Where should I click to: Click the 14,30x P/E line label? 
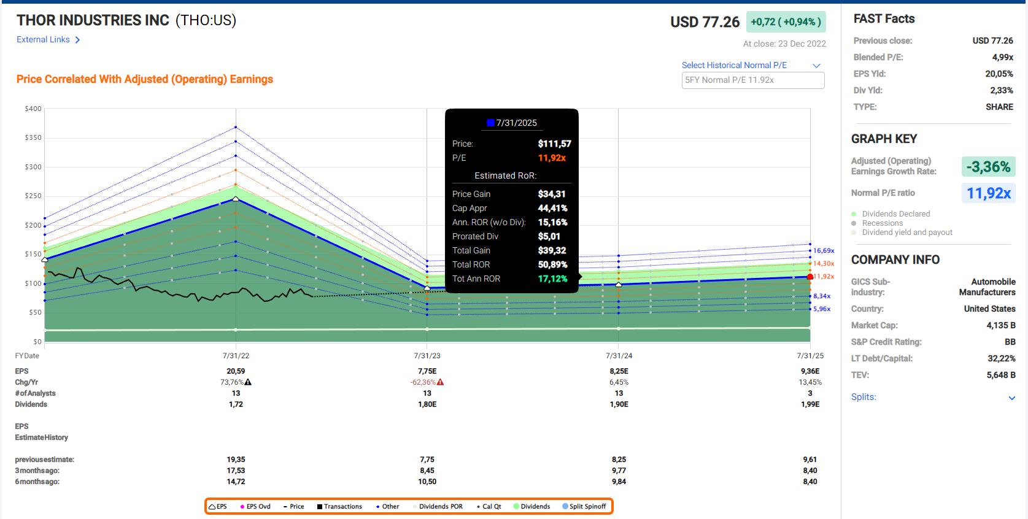tap(824, 264)
